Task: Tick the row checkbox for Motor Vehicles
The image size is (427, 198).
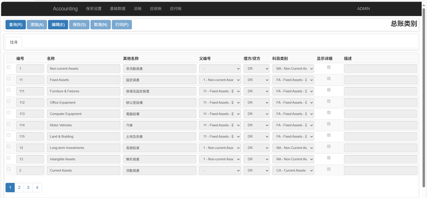Action: [x=9, y=124]
